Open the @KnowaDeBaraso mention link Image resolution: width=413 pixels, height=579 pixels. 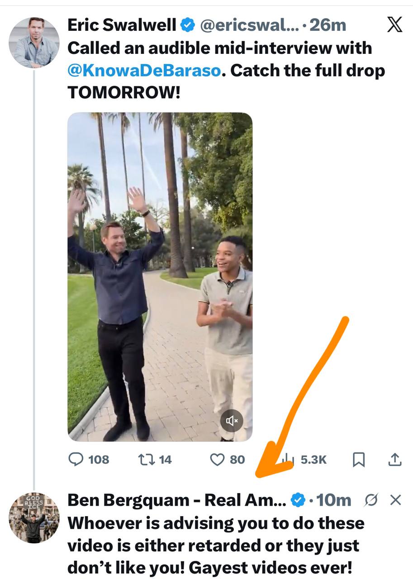pos(144,71)
